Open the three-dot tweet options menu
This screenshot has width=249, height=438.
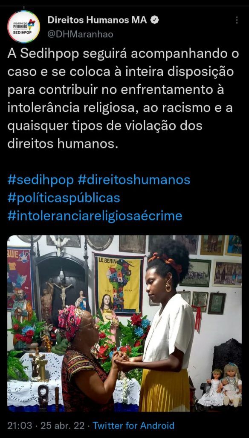tap(237, 20)
